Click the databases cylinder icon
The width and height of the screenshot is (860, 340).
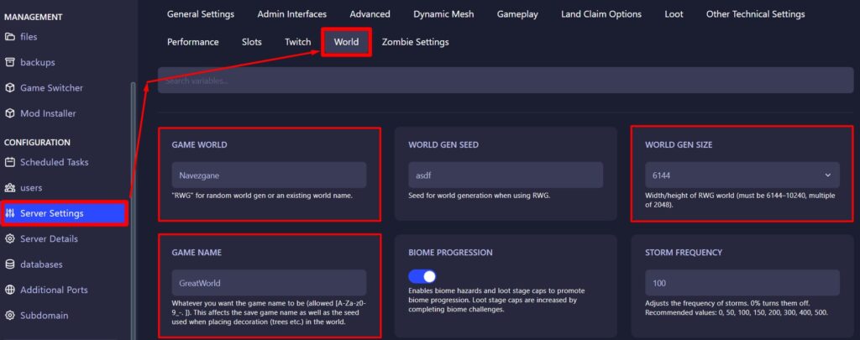click(10, 264)
